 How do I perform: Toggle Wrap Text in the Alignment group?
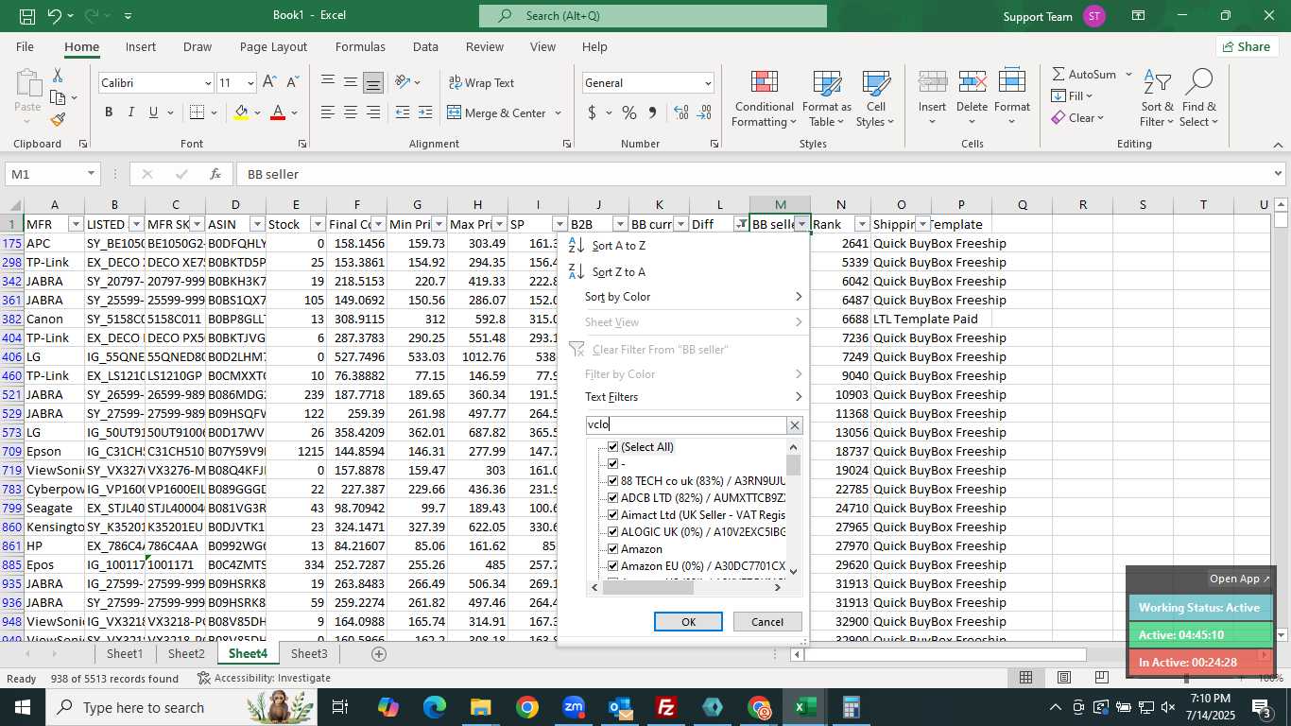(481, 83)
